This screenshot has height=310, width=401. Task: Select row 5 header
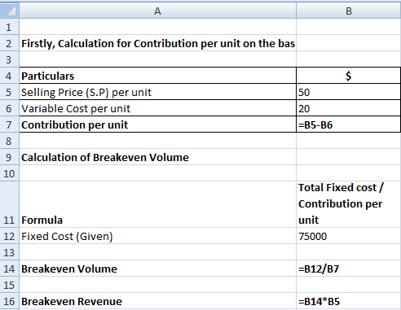tap(10, 92)
